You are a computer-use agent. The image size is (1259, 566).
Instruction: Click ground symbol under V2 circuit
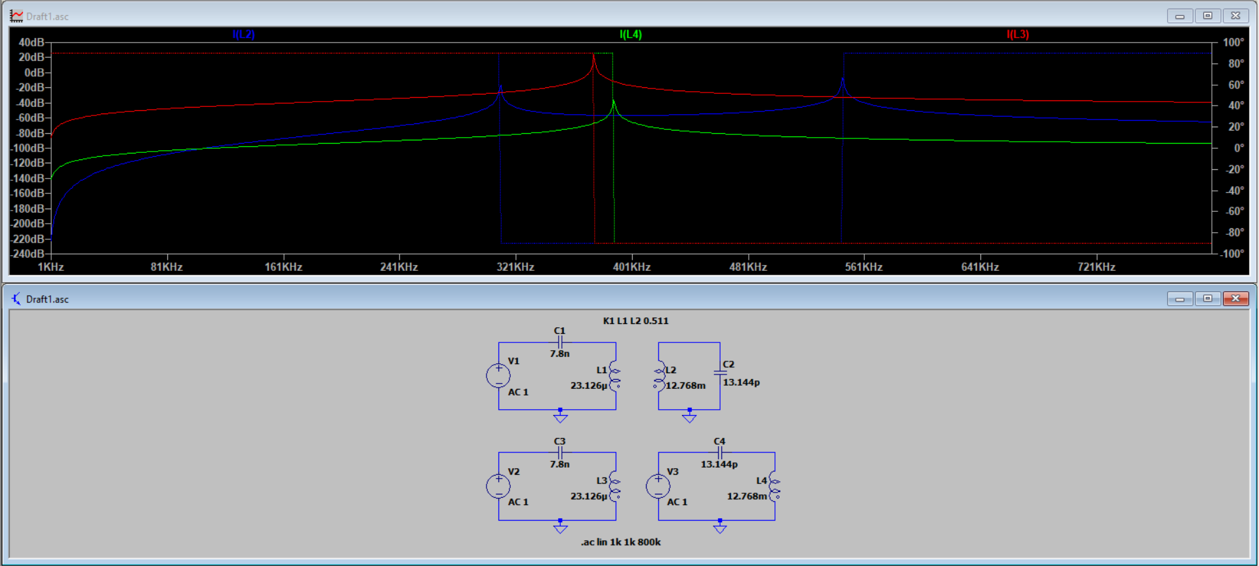point(560,527)
